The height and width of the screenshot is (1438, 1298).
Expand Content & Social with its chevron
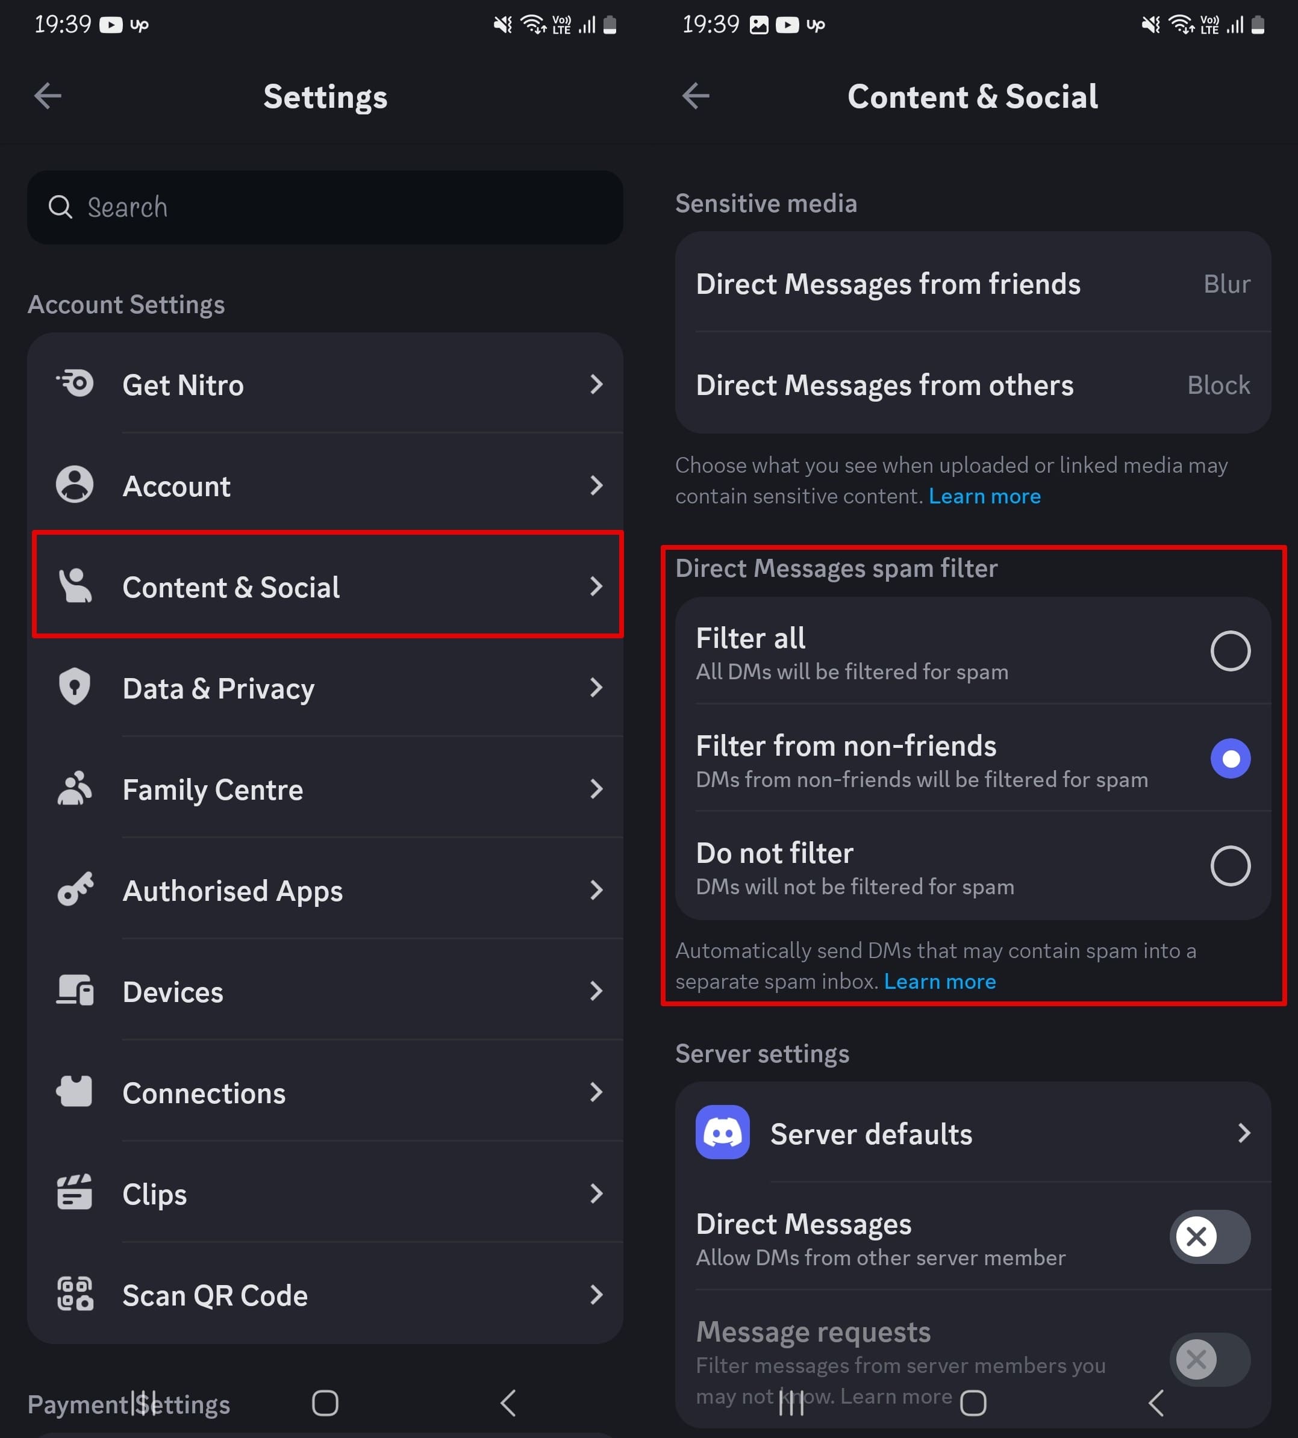[x=597, y=586]
